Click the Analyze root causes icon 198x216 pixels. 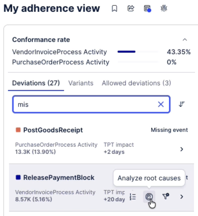pos(149,196)
